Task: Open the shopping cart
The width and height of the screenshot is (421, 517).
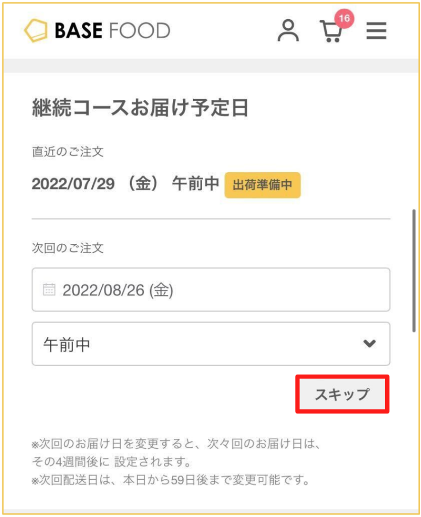Action: coord(331,32)
